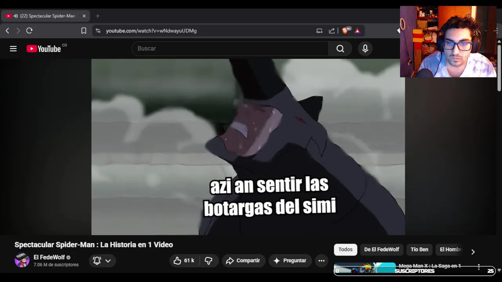Select the Tío Ben filter chip
The height and width of the screenshot is (282, 502).
click(419, 249)
